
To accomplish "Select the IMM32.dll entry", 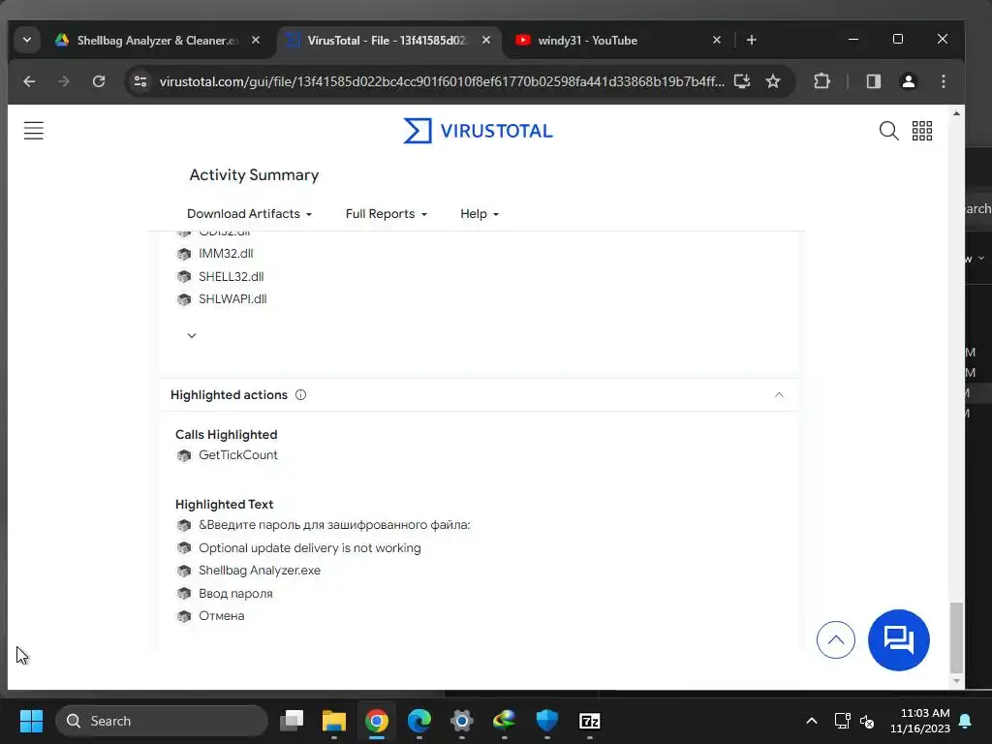I will point(226,254).
